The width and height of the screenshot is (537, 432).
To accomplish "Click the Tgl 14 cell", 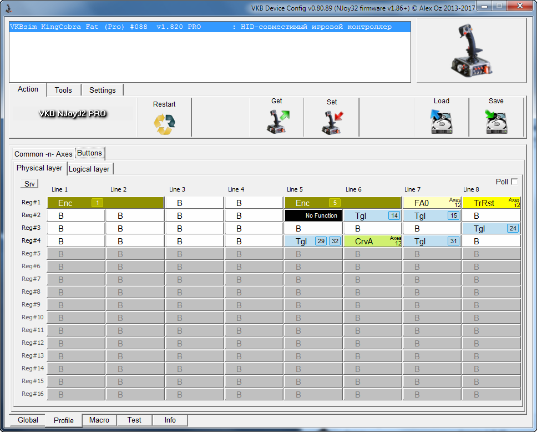I will pyautogui.click(x=373, y=215).
